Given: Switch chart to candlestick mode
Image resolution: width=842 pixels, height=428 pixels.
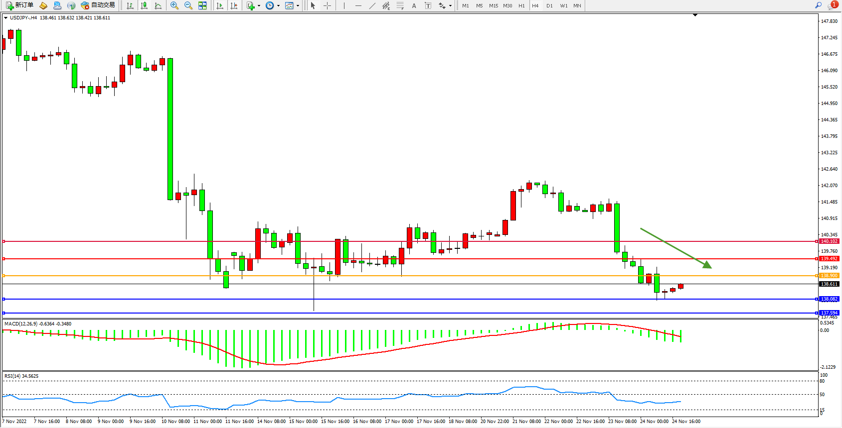Looking at the screenshot, I should click(144, 5).
